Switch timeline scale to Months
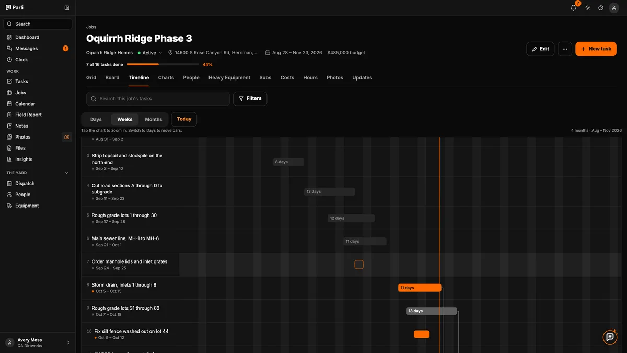This screenshot has height=353, width=627. [x=154, y=119]
